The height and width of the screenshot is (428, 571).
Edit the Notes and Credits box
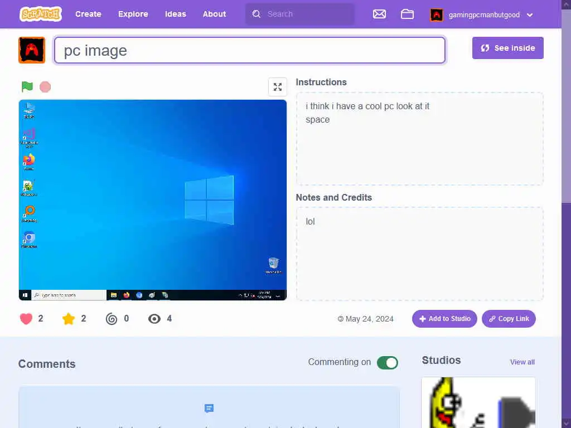(419, 254)
